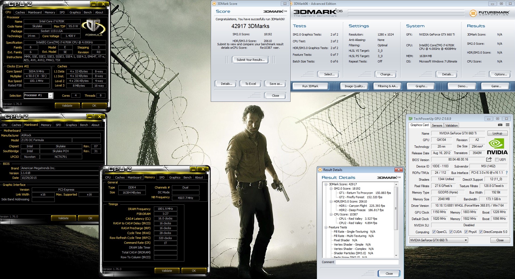Image resolution: width=515 pixels, height=279 pixels.
Task: Take a GPU-Z screenshot via camera icon
Action: click(500, 125)
